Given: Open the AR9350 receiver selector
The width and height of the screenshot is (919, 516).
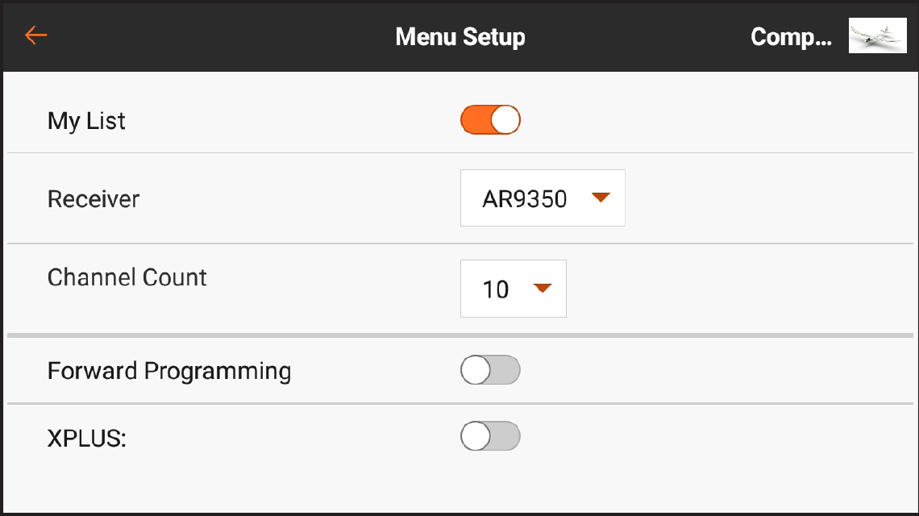Looking at the screenshot, I should pyautogui.click(x=542, y=198).
